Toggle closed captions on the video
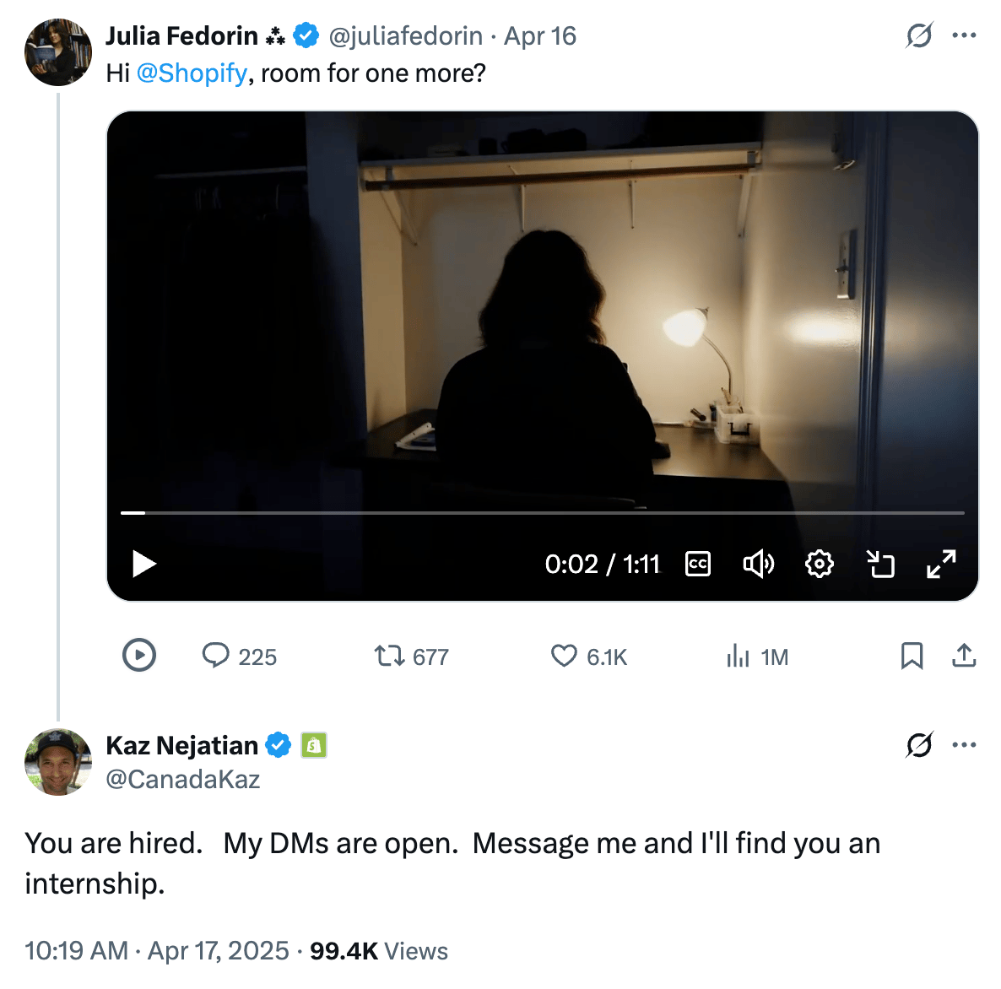 (698, 564)
